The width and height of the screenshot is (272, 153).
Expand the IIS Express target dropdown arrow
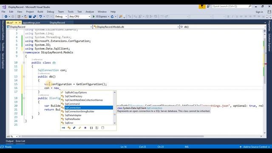click(108, 17)
